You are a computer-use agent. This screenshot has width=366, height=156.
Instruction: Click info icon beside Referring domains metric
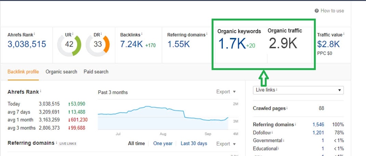click(x=207, y=34)
